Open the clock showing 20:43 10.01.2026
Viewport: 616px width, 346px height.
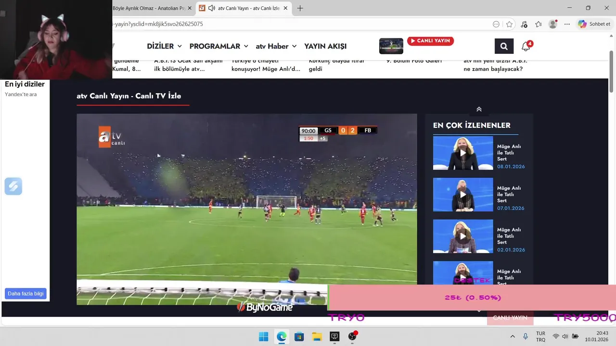click(x=597, y=336)
